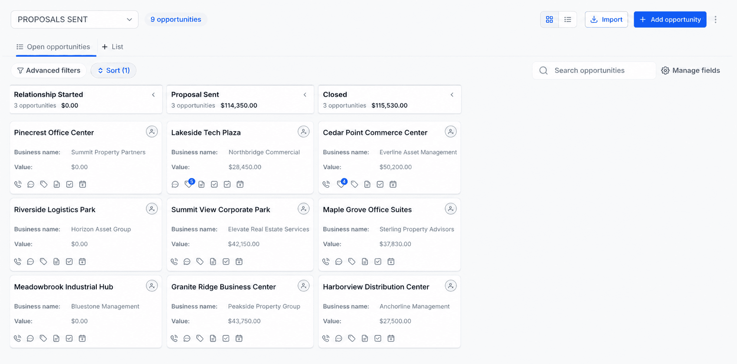Click the task checkmark icon on Maple Grove Office Suites card

pos(378,262)
